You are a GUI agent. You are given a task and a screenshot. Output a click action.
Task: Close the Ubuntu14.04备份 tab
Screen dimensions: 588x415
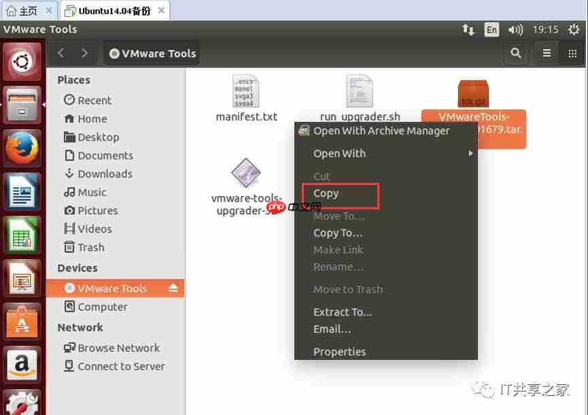161,11
